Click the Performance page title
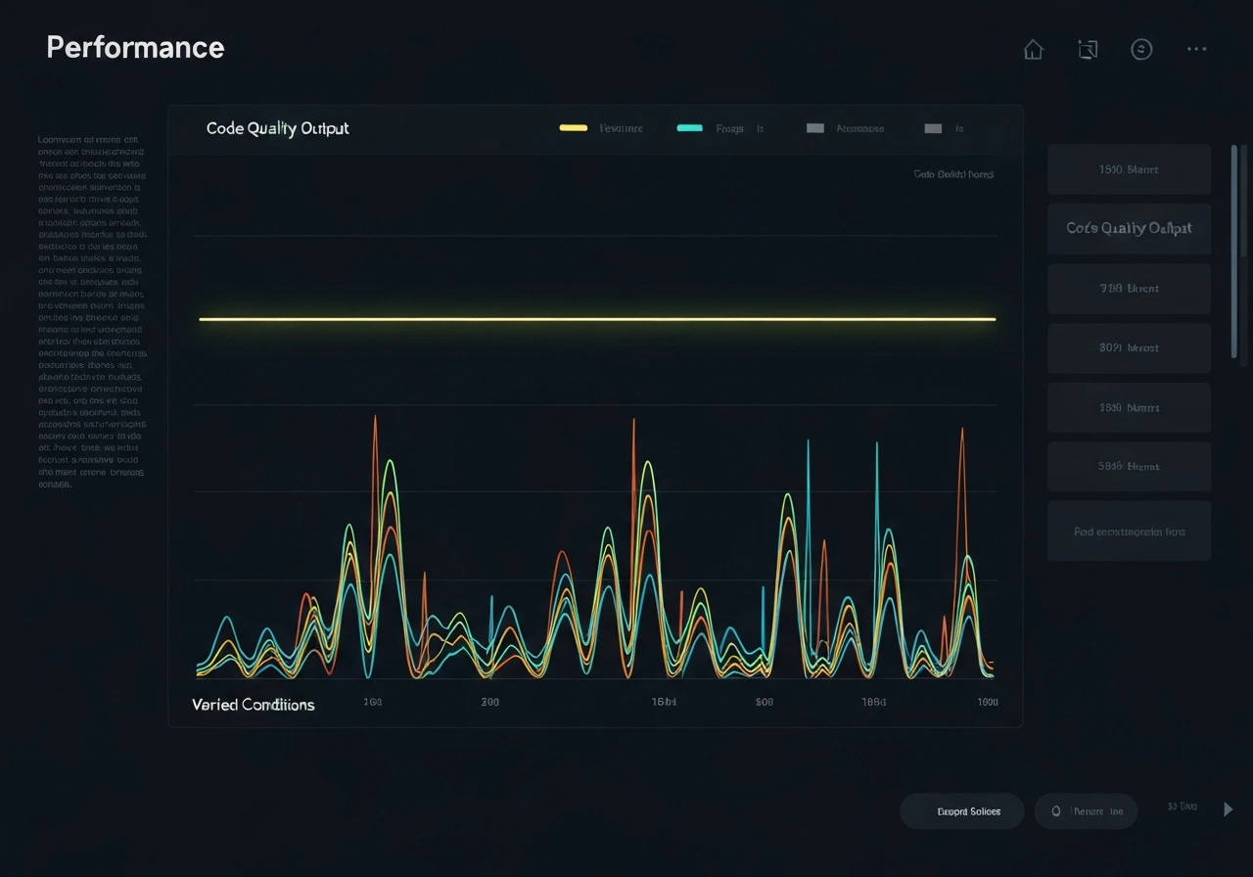The height and width of the screenshot is (877, 1253). (x=134, y=46)
